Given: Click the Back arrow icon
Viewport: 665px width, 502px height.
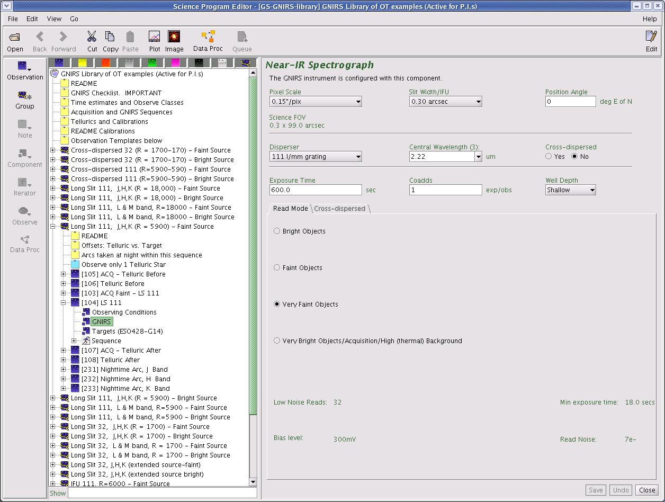Looking at the screenshot, I should tap(40, 37).
